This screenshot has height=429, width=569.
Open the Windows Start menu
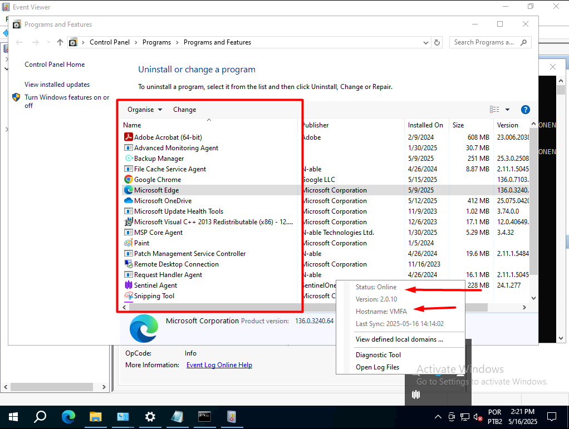coord(13,417)
